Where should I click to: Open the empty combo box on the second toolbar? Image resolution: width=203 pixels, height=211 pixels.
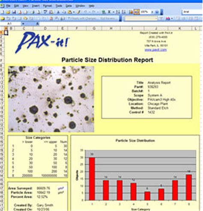point(140,18)
